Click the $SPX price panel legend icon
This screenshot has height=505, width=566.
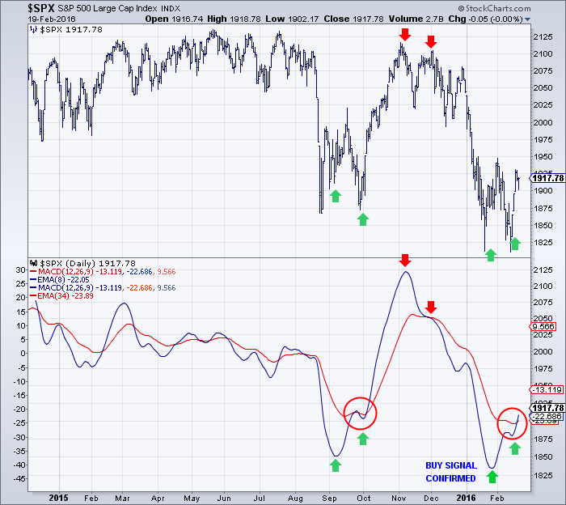point(34,30)
